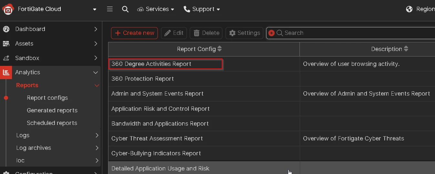Expand the Sandbox chevron
The image size is (435, 174).
(x=96, y=58)
